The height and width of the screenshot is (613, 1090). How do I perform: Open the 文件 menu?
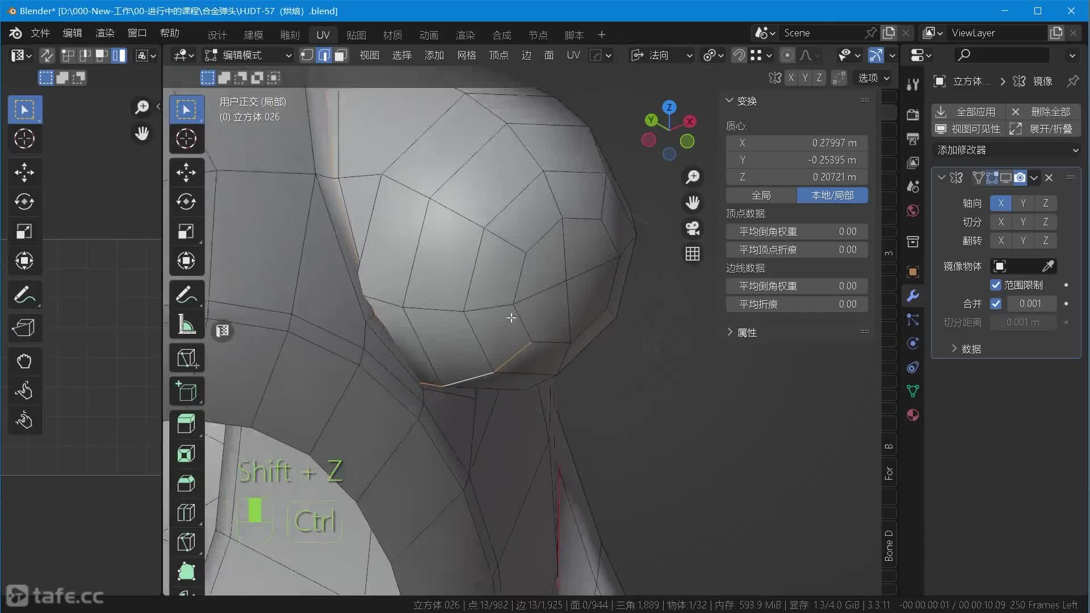[x=40, y=33]
